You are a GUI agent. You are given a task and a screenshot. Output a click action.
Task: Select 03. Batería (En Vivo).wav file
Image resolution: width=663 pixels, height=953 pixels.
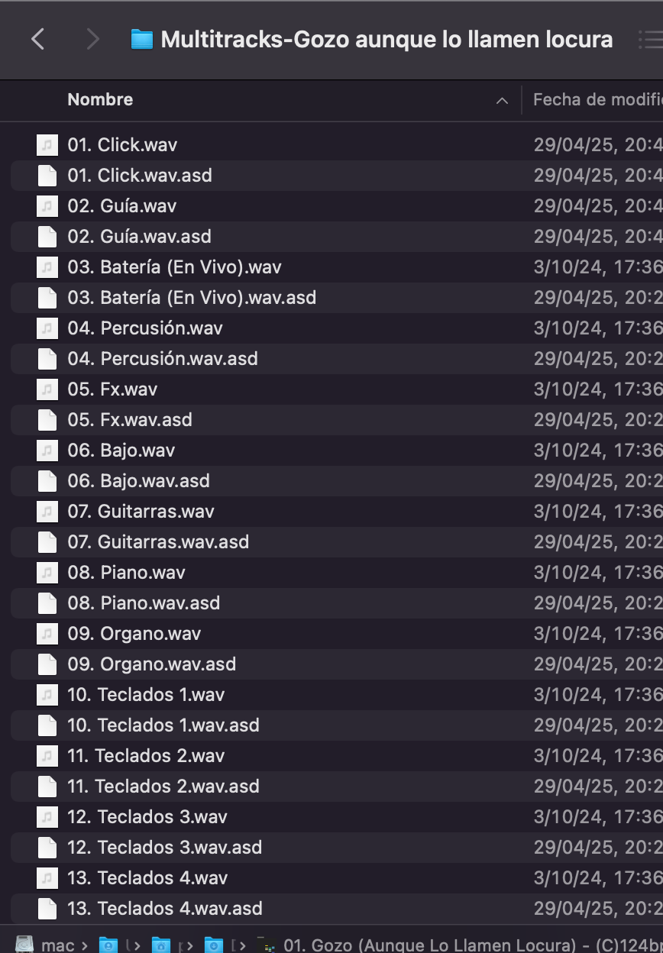click(337, 267)
